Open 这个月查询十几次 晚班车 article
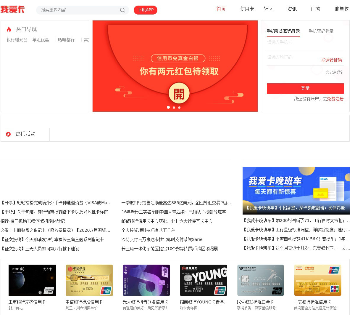This screenshot has width=355, height=315. coord(296,248)
